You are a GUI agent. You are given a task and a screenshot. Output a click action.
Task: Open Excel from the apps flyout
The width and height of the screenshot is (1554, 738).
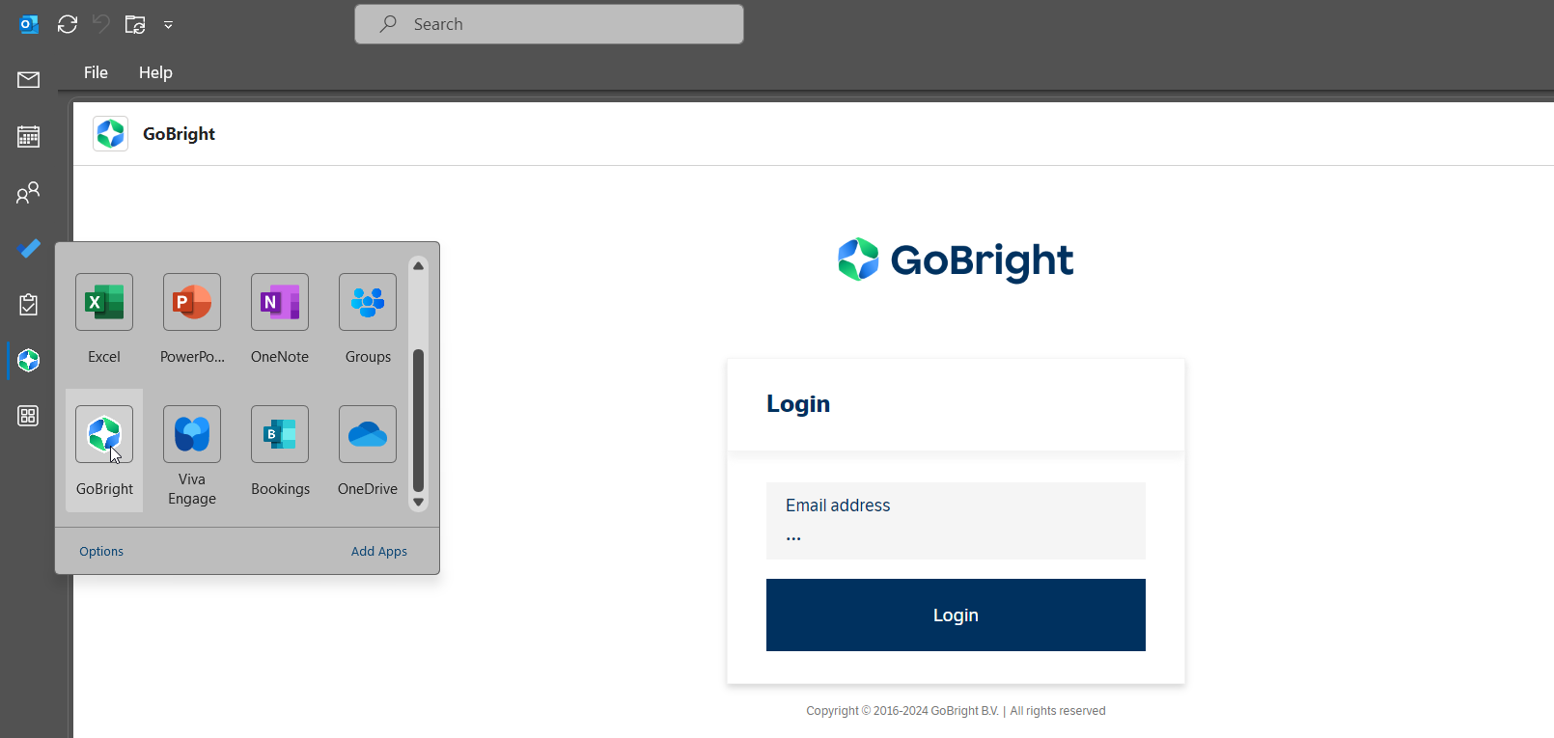(x=104, y=303)
